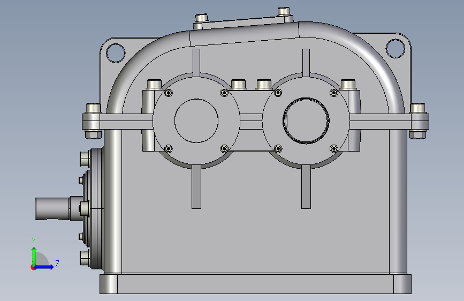
Task: Select the top hex bolt on the input-side cover
Action: [x=85, y=159]
